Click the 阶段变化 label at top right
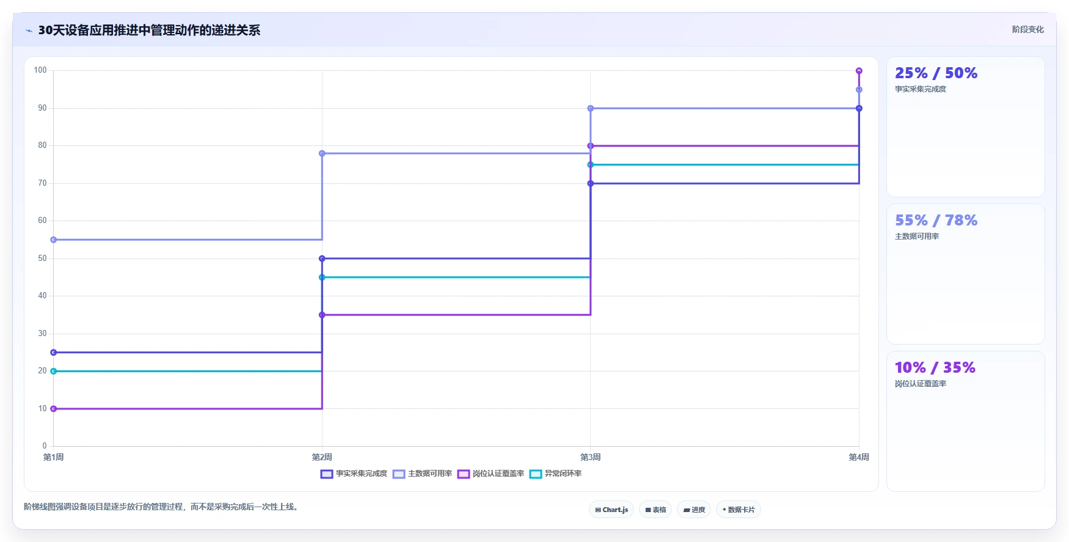 coord(1027,29)
